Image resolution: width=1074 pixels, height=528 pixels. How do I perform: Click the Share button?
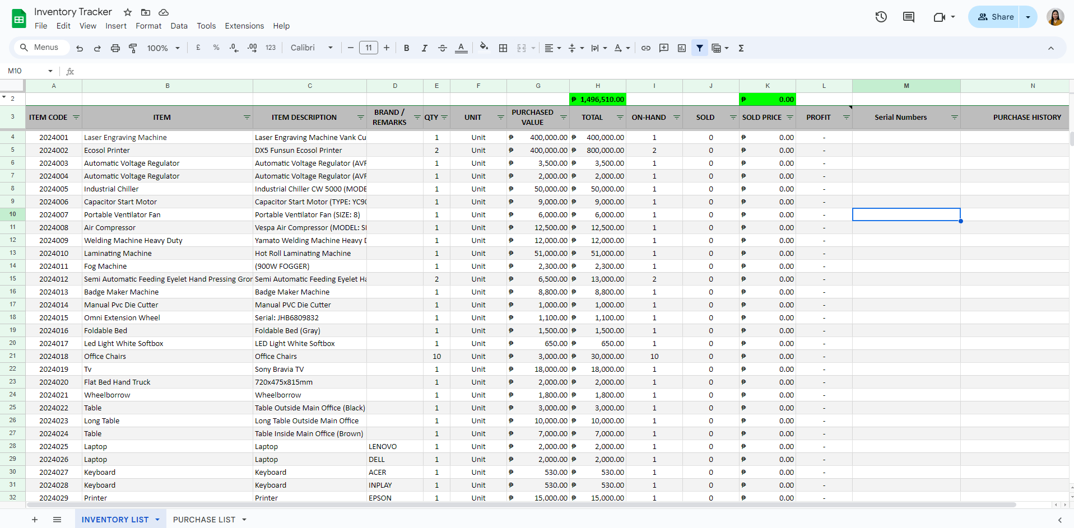tap(995, 17)
